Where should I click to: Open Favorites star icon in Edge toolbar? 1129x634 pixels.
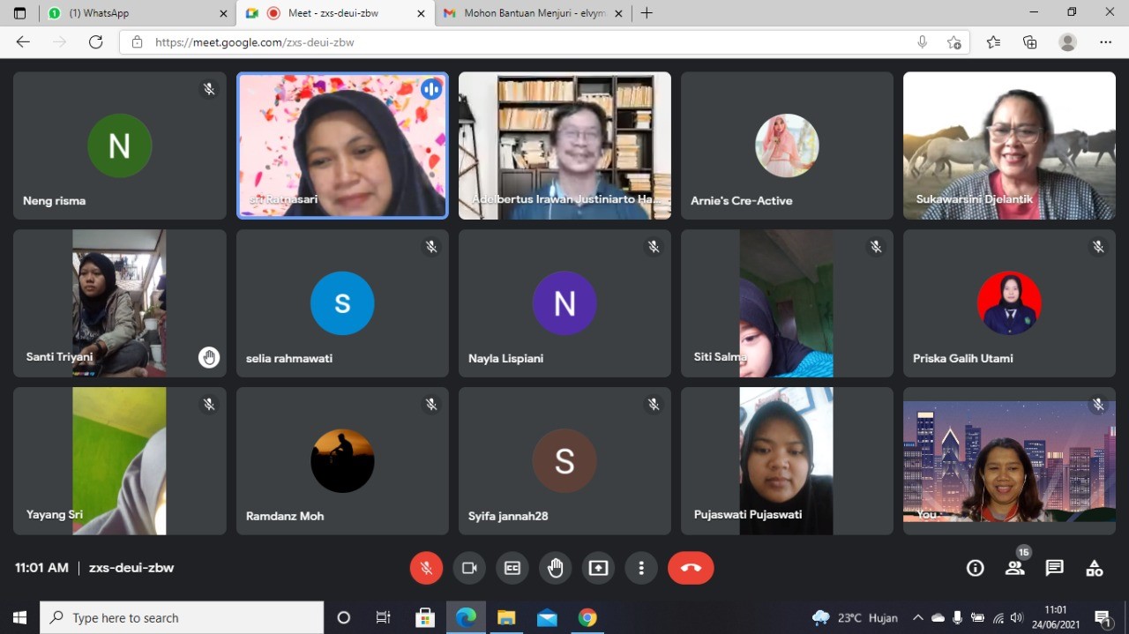(x=993, y=42)
